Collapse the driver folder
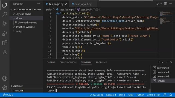This screenshot has width=175, height=98. tap(26, 18)
